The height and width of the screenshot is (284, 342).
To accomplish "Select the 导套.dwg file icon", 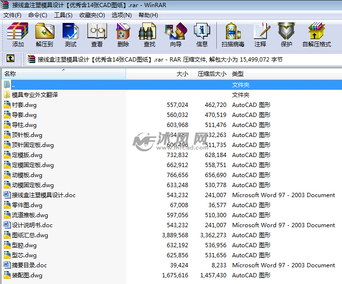I will (7, 115).
